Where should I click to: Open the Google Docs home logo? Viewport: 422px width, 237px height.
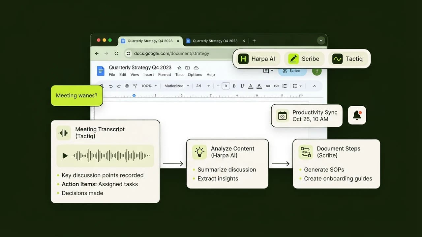tap(101, 71)
